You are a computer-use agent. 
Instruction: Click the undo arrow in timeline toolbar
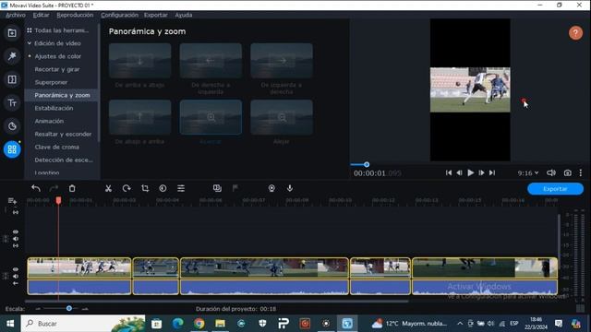coord(36,188)
